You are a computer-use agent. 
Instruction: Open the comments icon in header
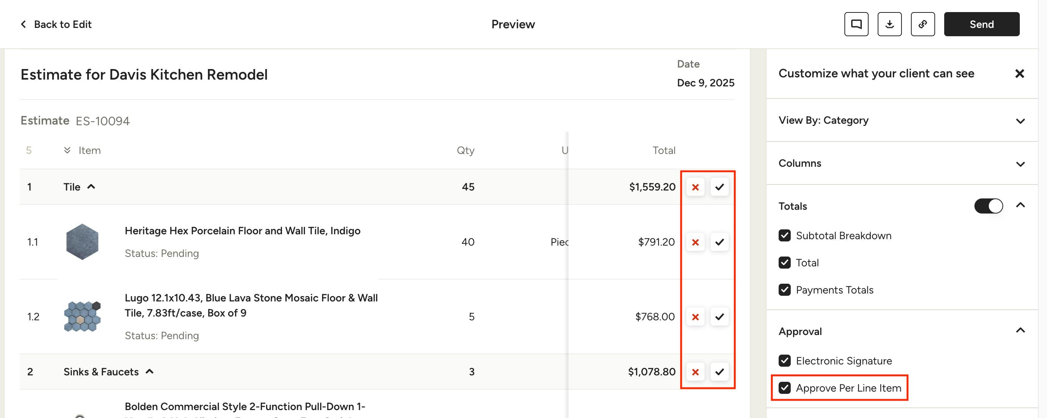[x=856, y=25]
